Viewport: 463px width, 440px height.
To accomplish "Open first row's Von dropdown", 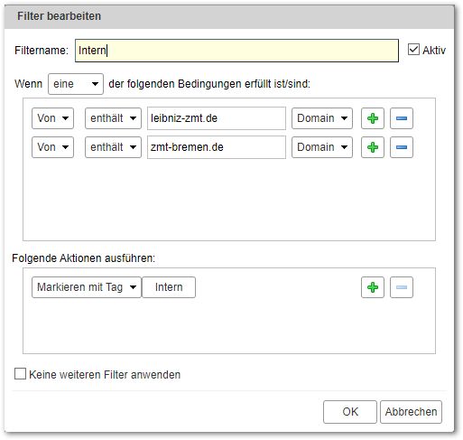I will click(52, 118).
